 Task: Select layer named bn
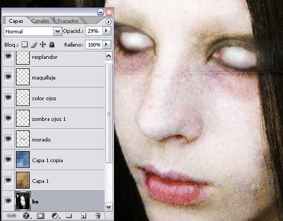[35, 201]
